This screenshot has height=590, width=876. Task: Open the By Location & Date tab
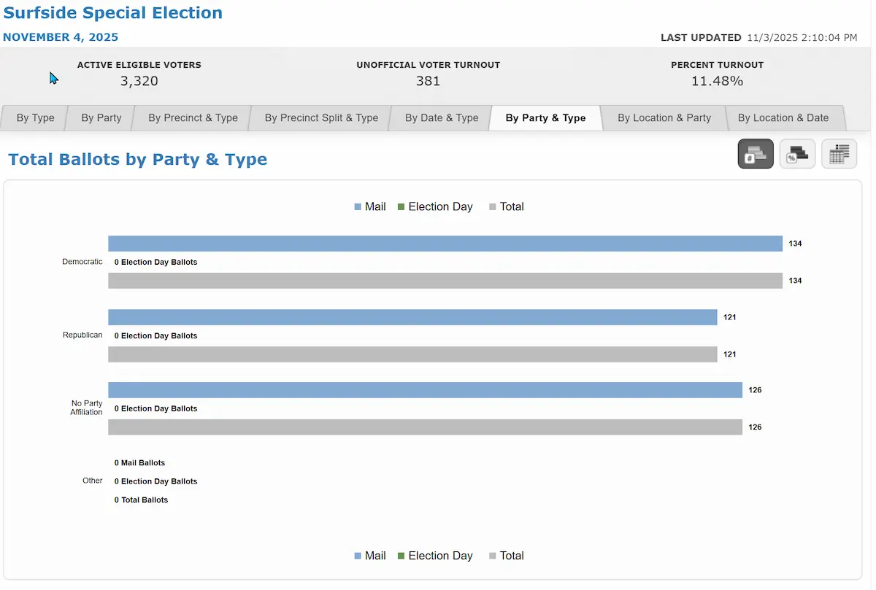point(783,118)
